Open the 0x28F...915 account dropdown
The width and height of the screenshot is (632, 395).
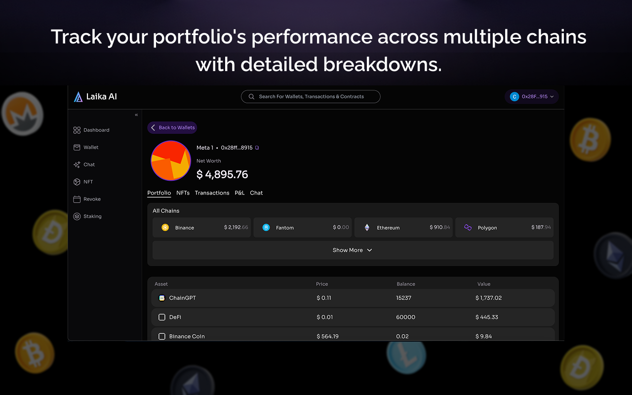point(532,96)
